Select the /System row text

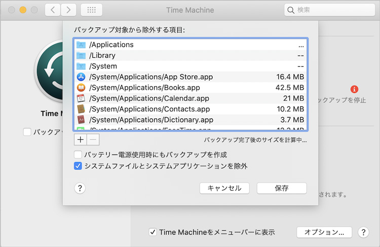[x=103, y=66]
